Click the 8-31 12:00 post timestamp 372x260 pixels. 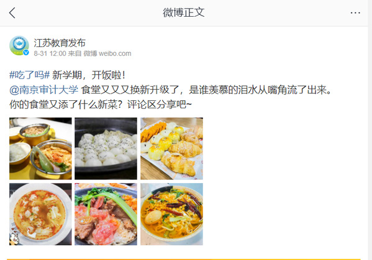click(x=50, y=53)
